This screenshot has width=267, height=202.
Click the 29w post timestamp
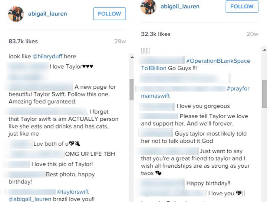(120, 41)
